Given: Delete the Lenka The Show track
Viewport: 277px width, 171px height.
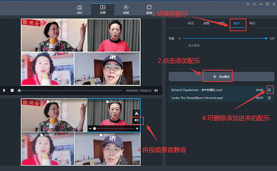Looking at the screenshot, I should [x=269, y=98].
